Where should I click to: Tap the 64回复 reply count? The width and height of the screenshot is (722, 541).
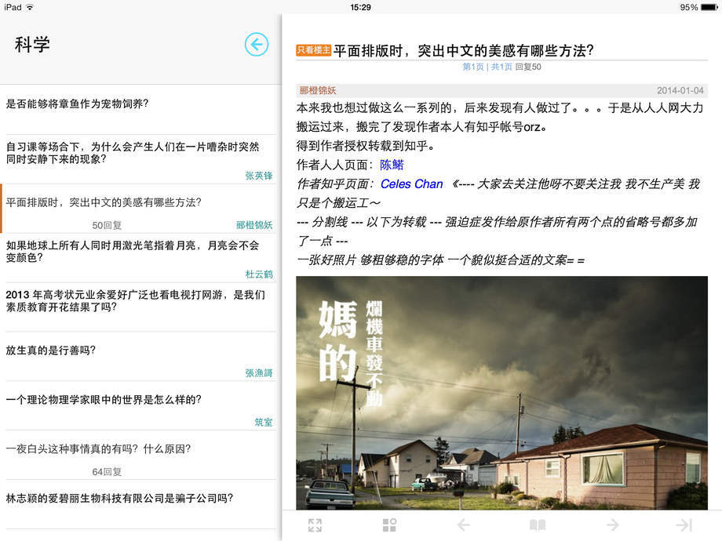tap(107, 471)
